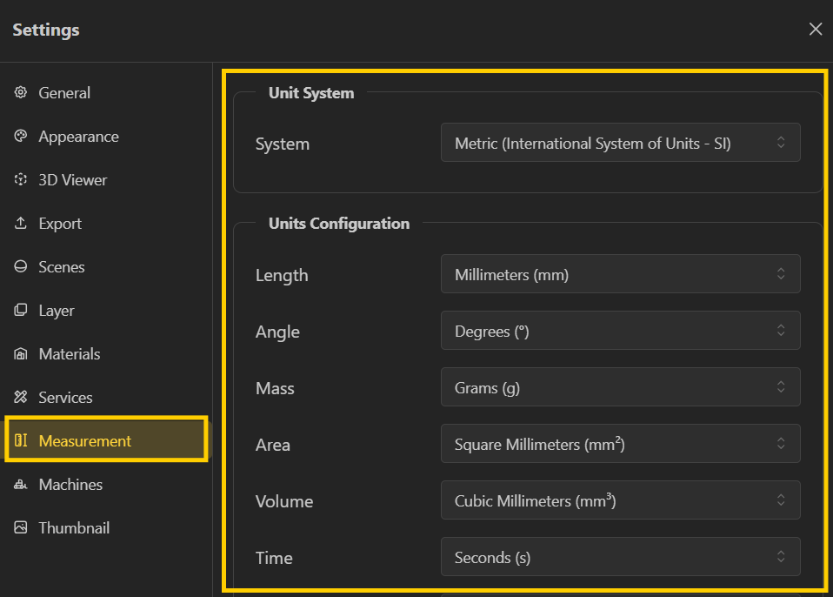Click the Thumbnail image icon

coord(21,528)
